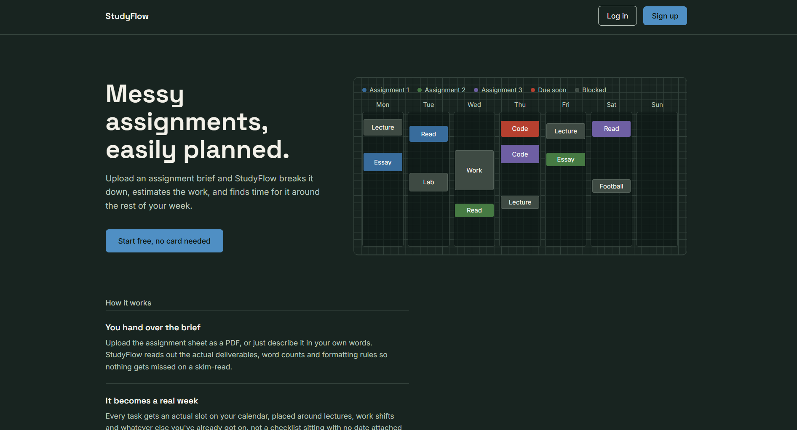Click Start free, no card needed
The width and height of the screenshot is (797, 430).
[x=164, y=241]
